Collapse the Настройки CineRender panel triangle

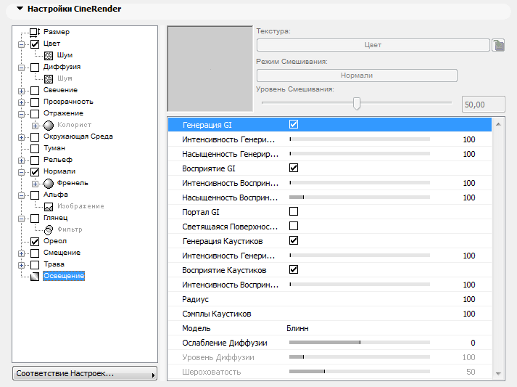tap(20, 9)
